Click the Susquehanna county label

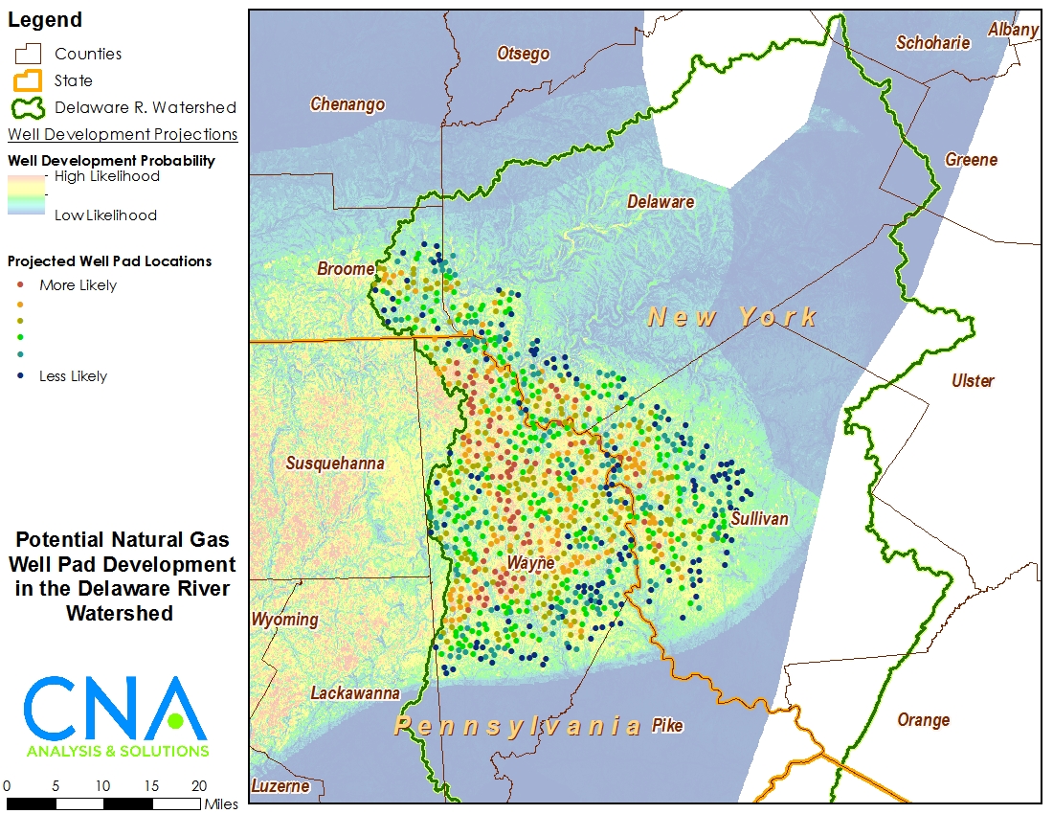[x=335, y=464]
